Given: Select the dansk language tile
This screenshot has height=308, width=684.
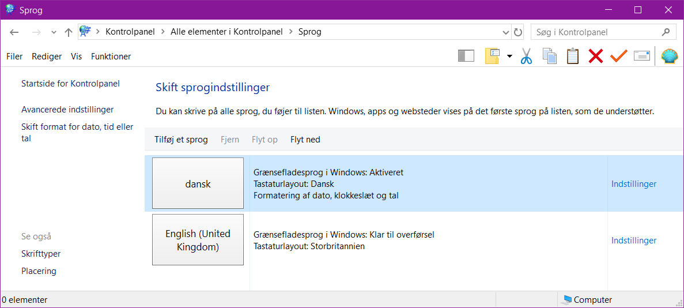Looking at the screenshot, I should click(x=198, y=184).
